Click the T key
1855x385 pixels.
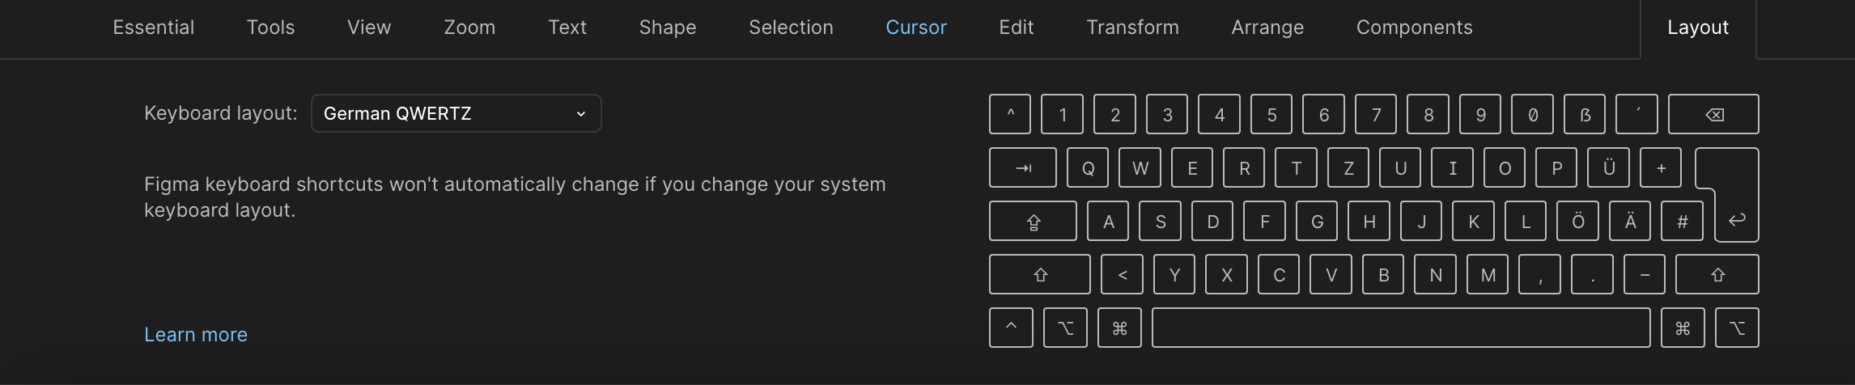pos(1296,167)
